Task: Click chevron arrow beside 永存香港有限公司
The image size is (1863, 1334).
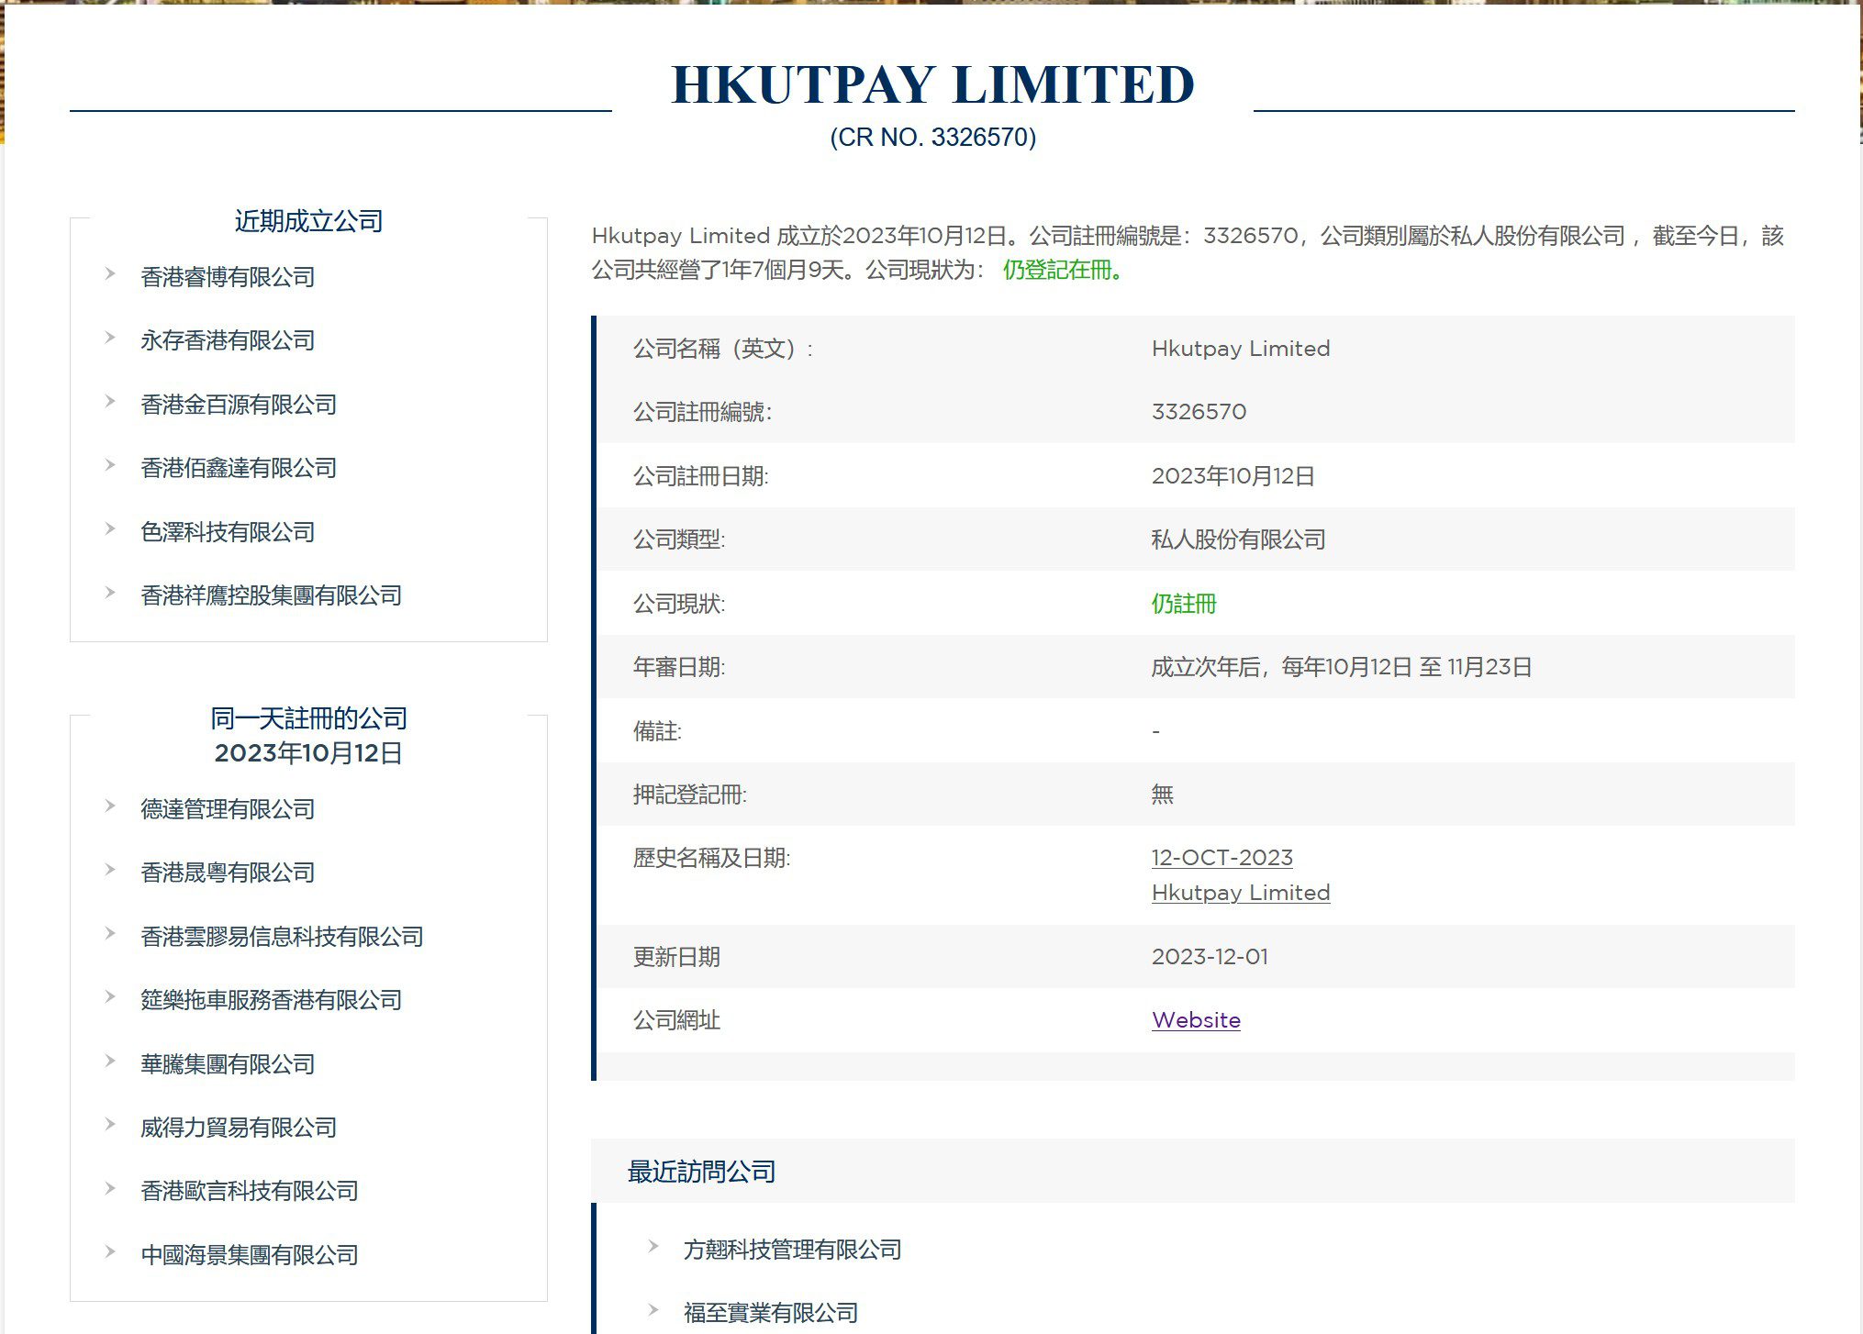Action: click(110, 338)
